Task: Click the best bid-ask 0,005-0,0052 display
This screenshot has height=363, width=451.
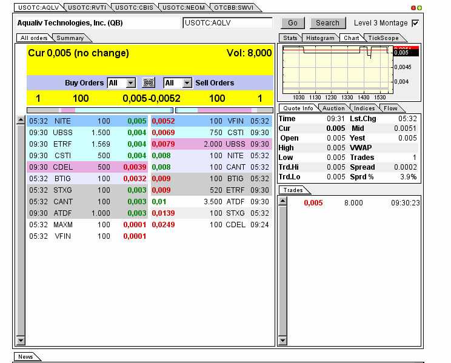Action: 152,99
